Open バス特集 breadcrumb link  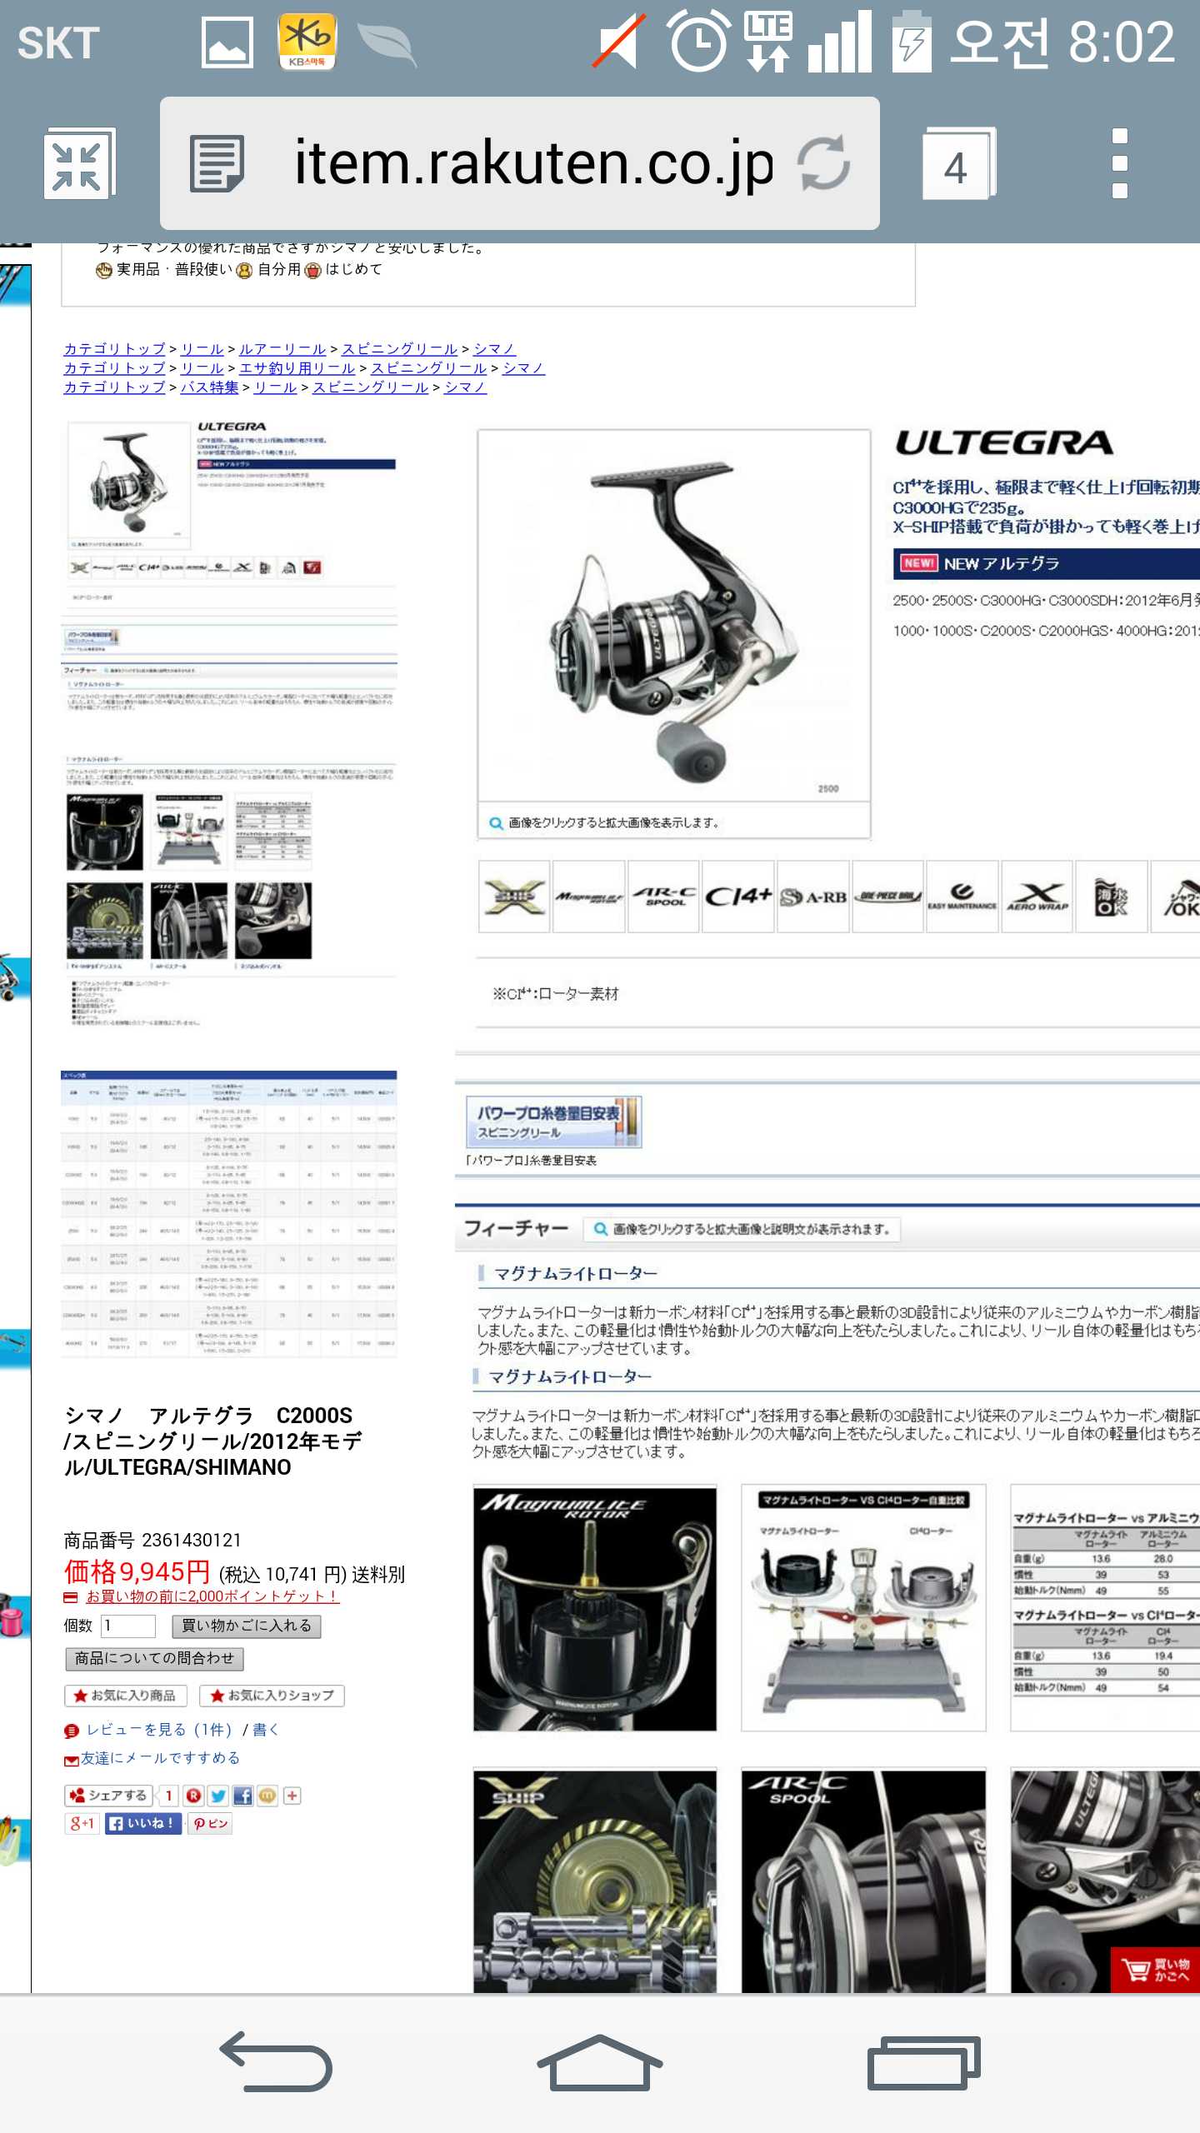tap(209, 387)
